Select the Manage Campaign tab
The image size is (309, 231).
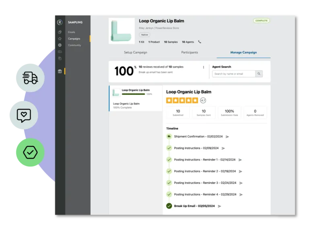tap(243, 52)
